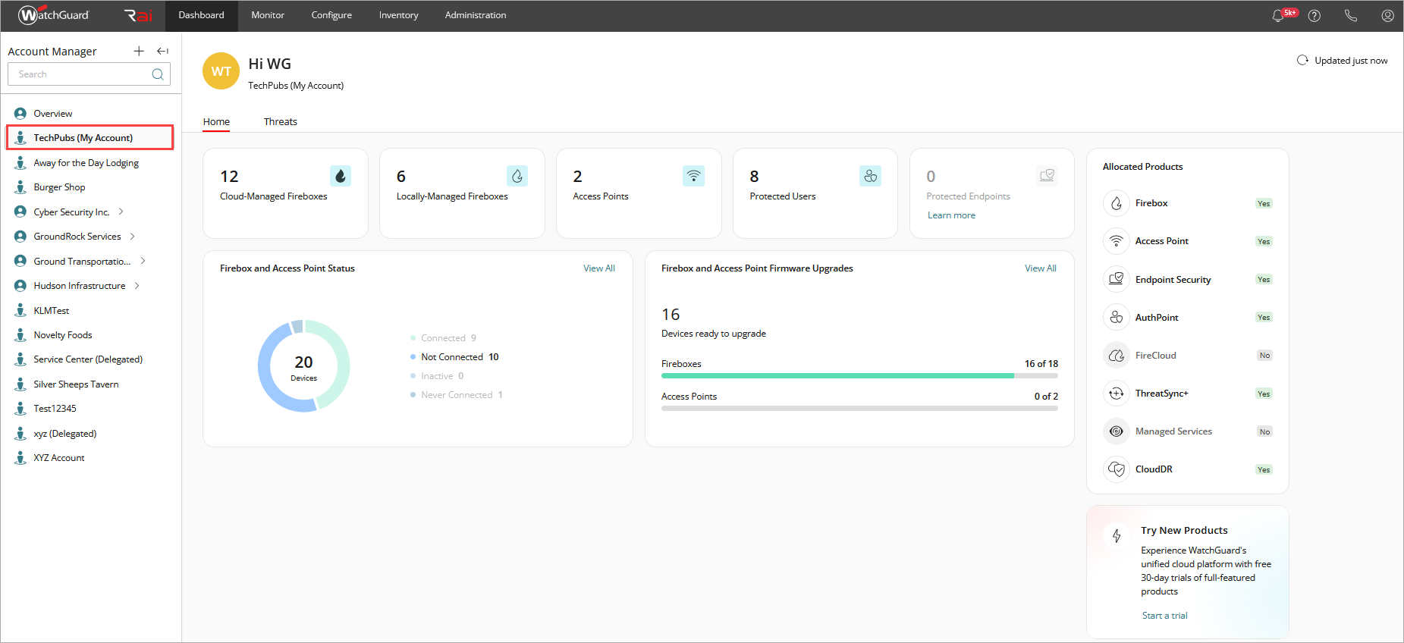Click the Start a trial link

pos(1165,616)
